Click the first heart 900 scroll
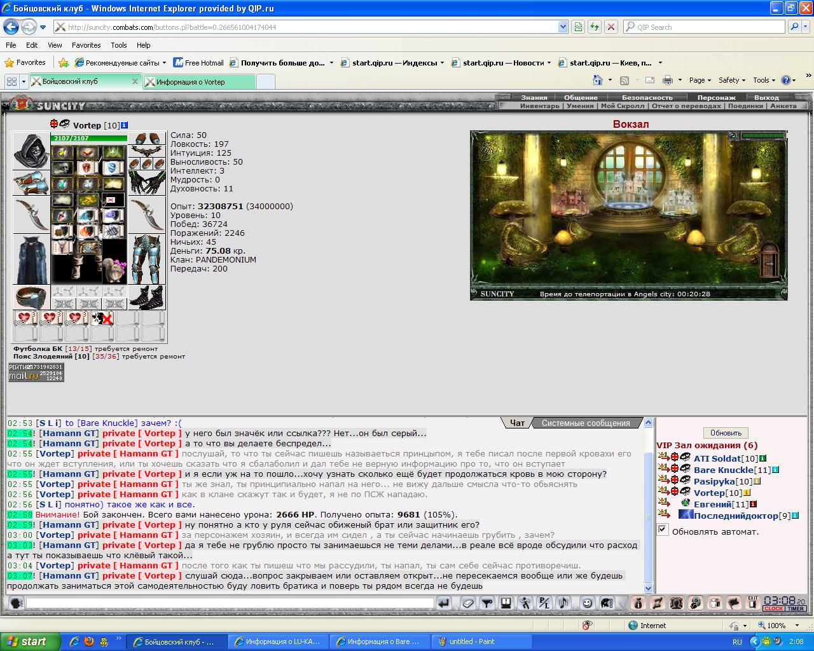The height and width of the screenshot is (651, 814). [x=25, y=319]
